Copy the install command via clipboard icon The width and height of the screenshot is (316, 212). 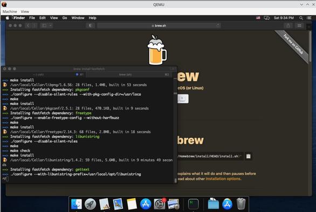pos(248,156)
